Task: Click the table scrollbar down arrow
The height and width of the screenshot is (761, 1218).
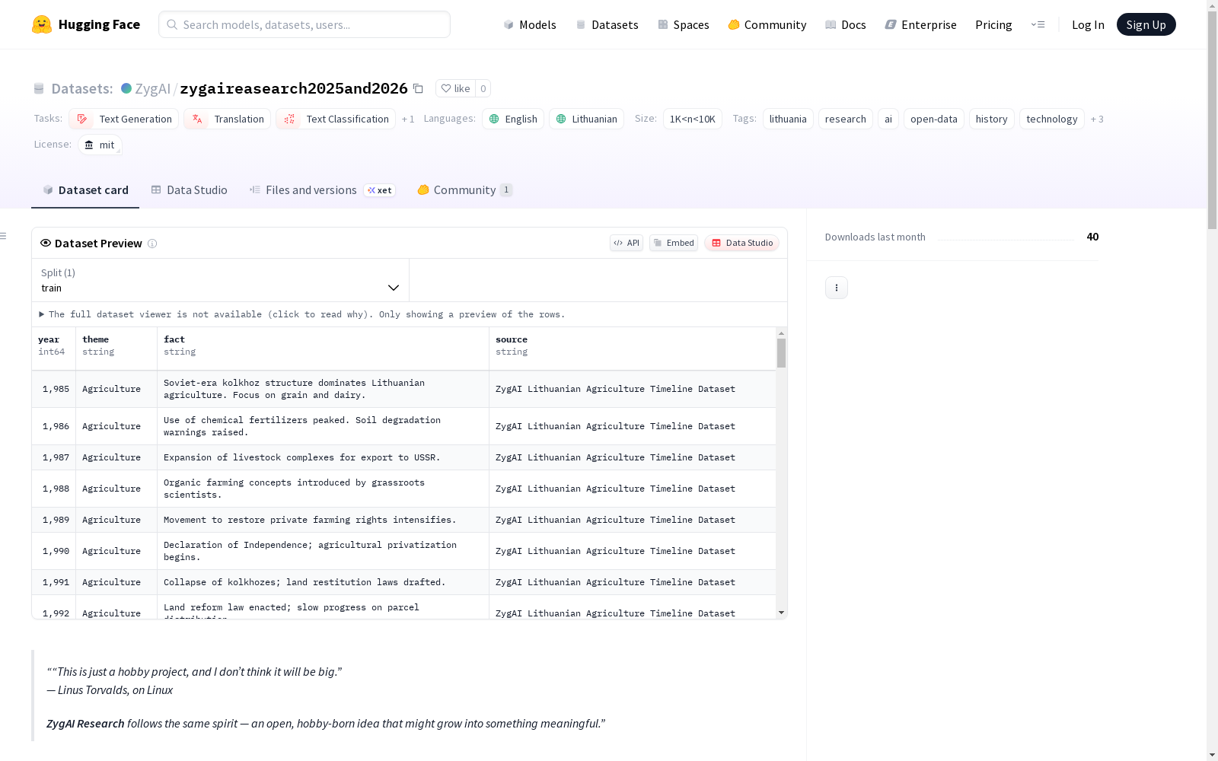Action: coord(781,613)
